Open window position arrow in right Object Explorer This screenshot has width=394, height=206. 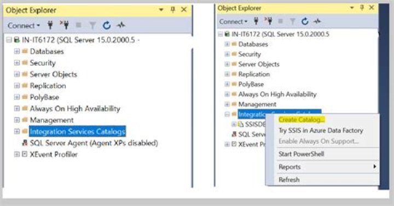352,8
